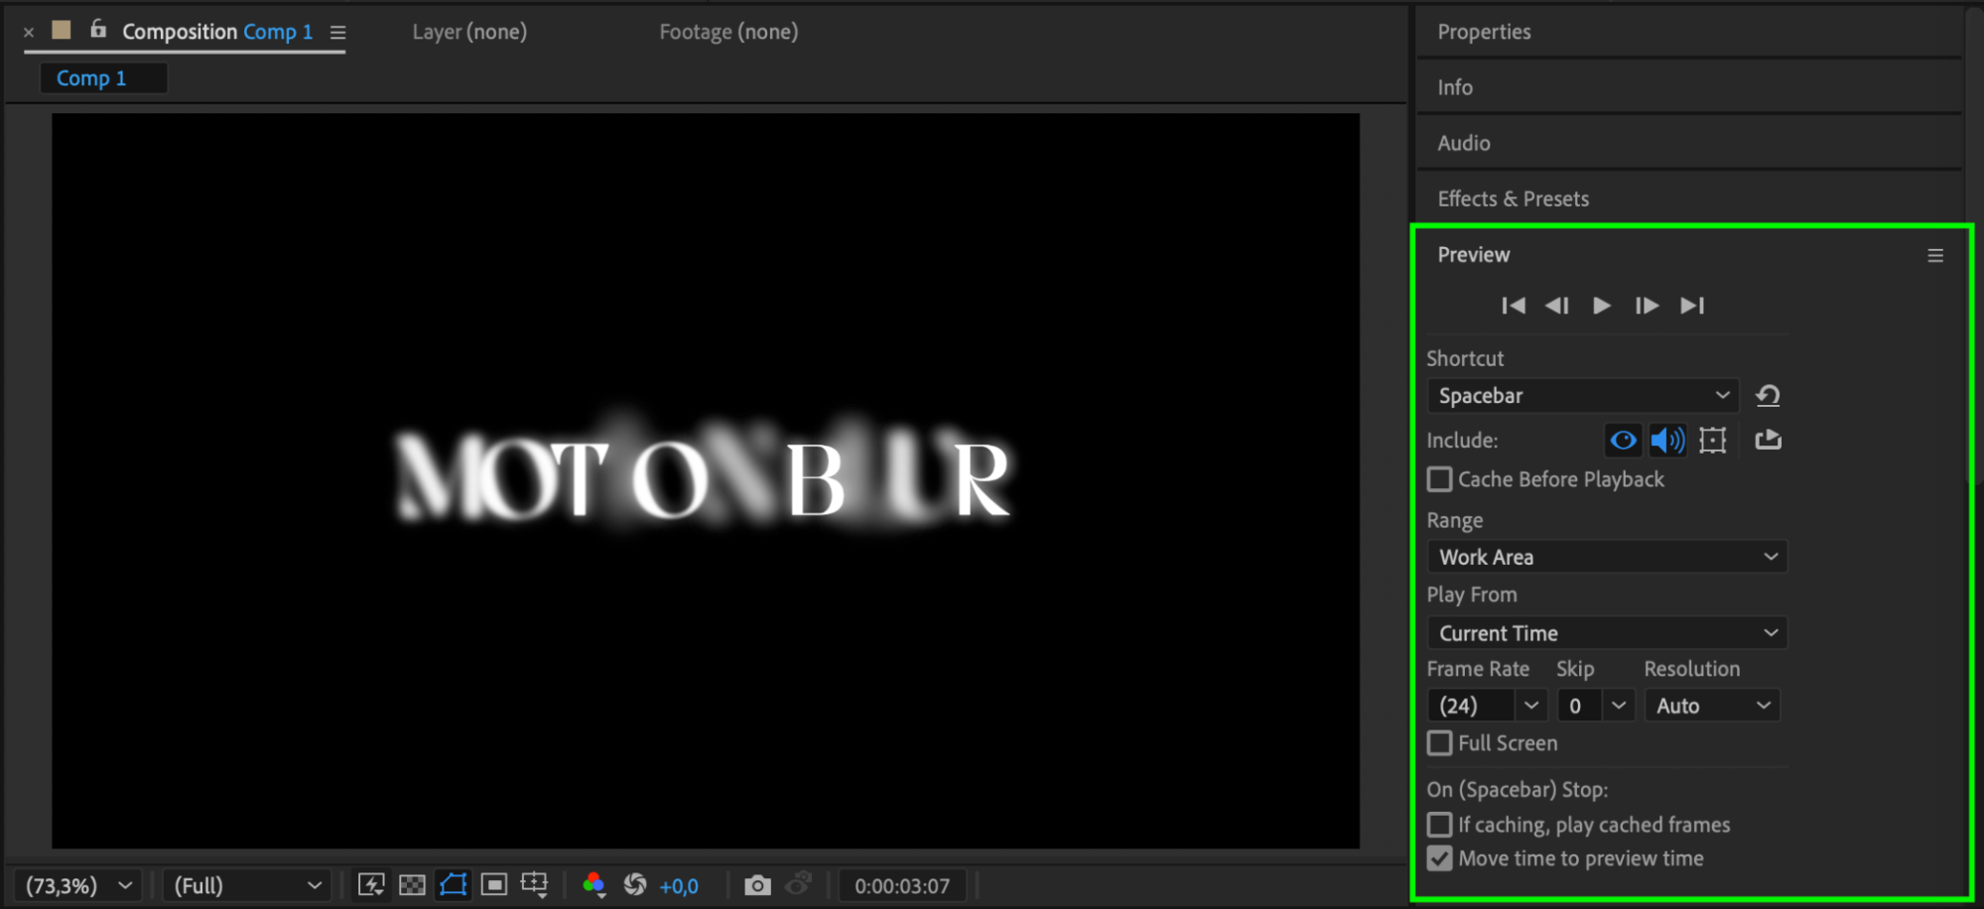Open Play From dropdown set to Current Time
The height and width of the screenshot is (909, 1984).
point(1607,633)
